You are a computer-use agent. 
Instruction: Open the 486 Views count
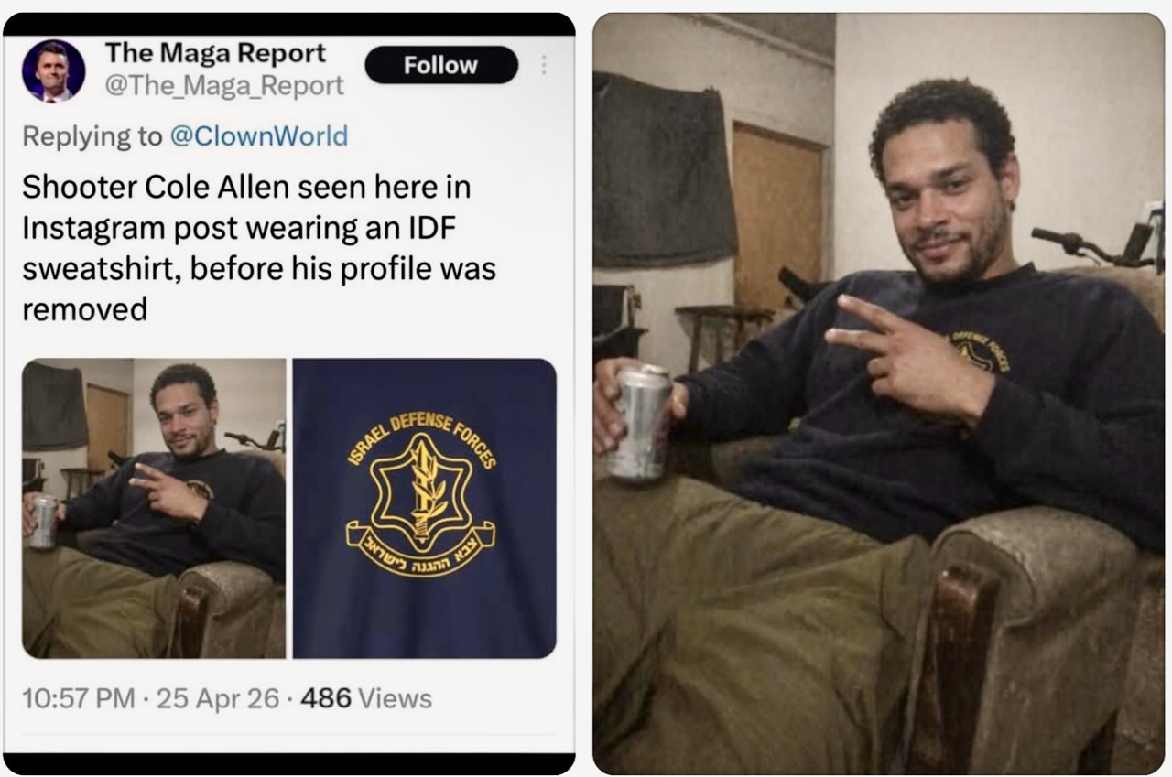click(366, 698)
